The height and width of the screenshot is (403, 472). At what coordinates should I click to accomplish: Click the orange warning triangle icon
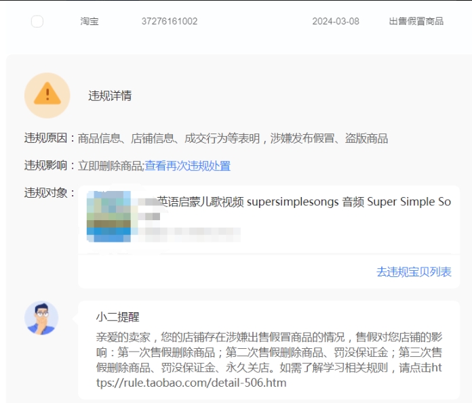pyautogui.click(x=47, y=96)
